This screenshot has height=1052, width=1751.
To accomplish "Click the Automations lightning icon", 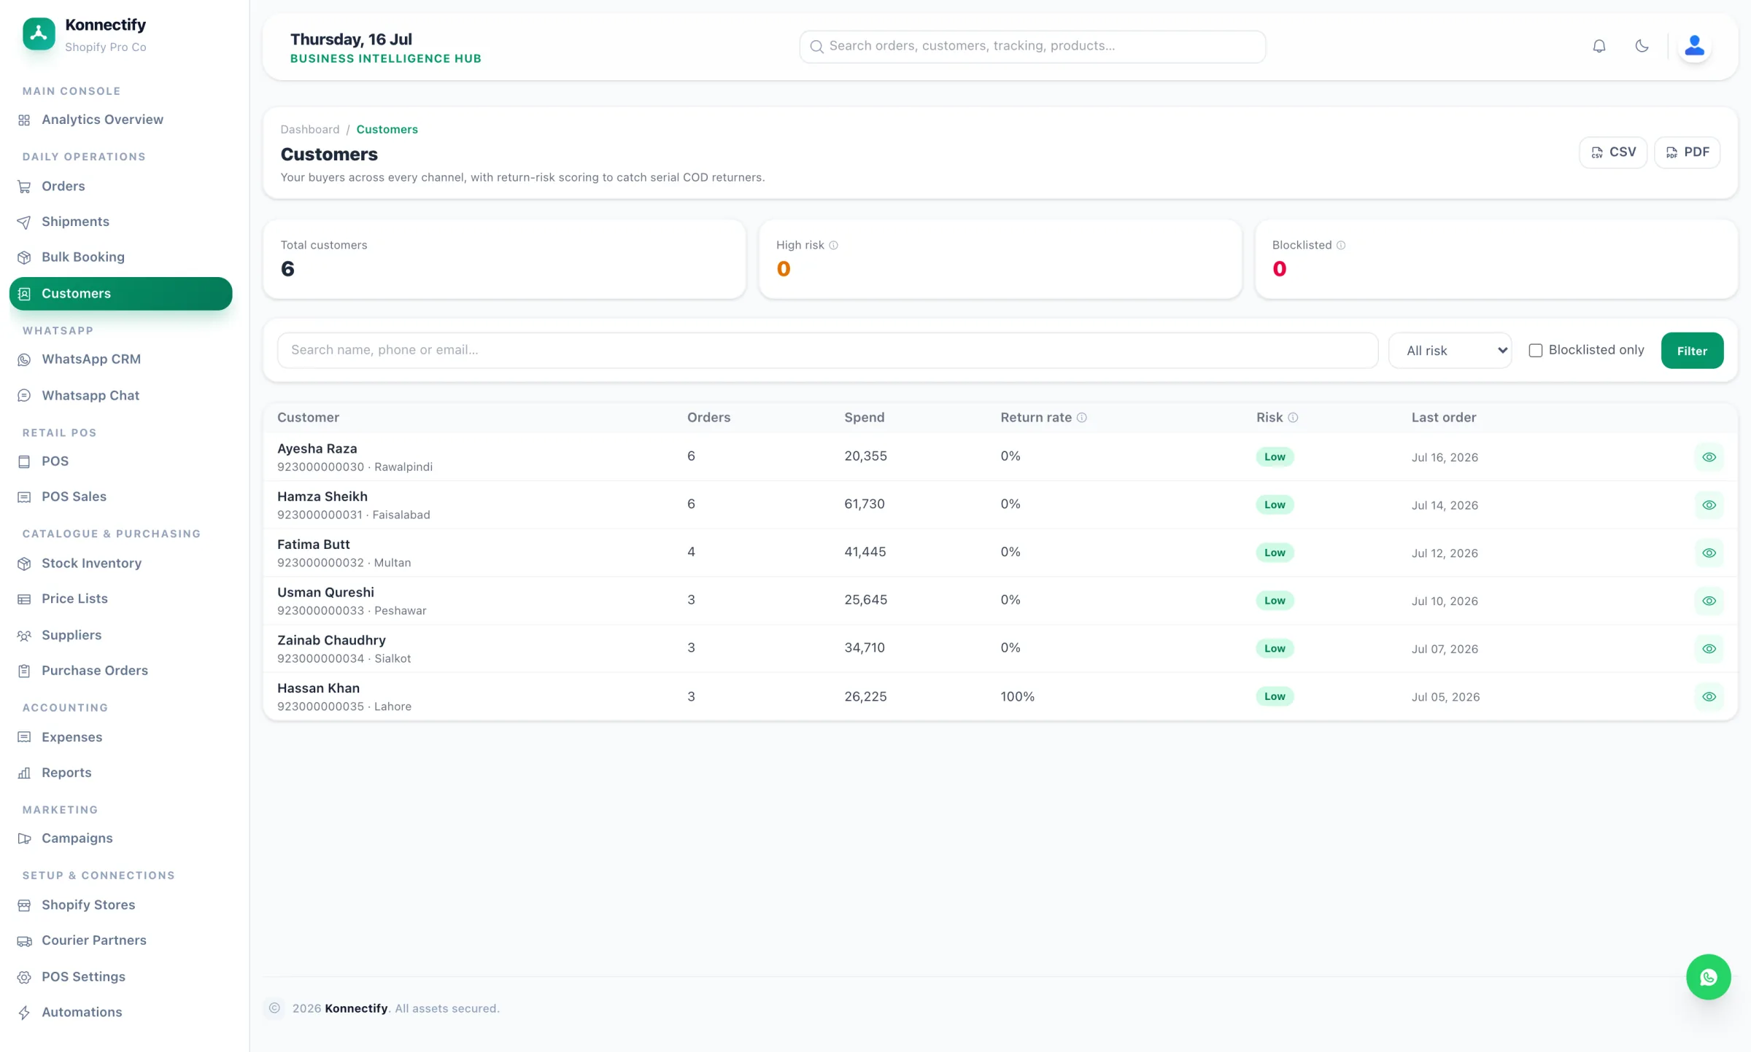I will pyautogui.click(x=24, y=1013).
